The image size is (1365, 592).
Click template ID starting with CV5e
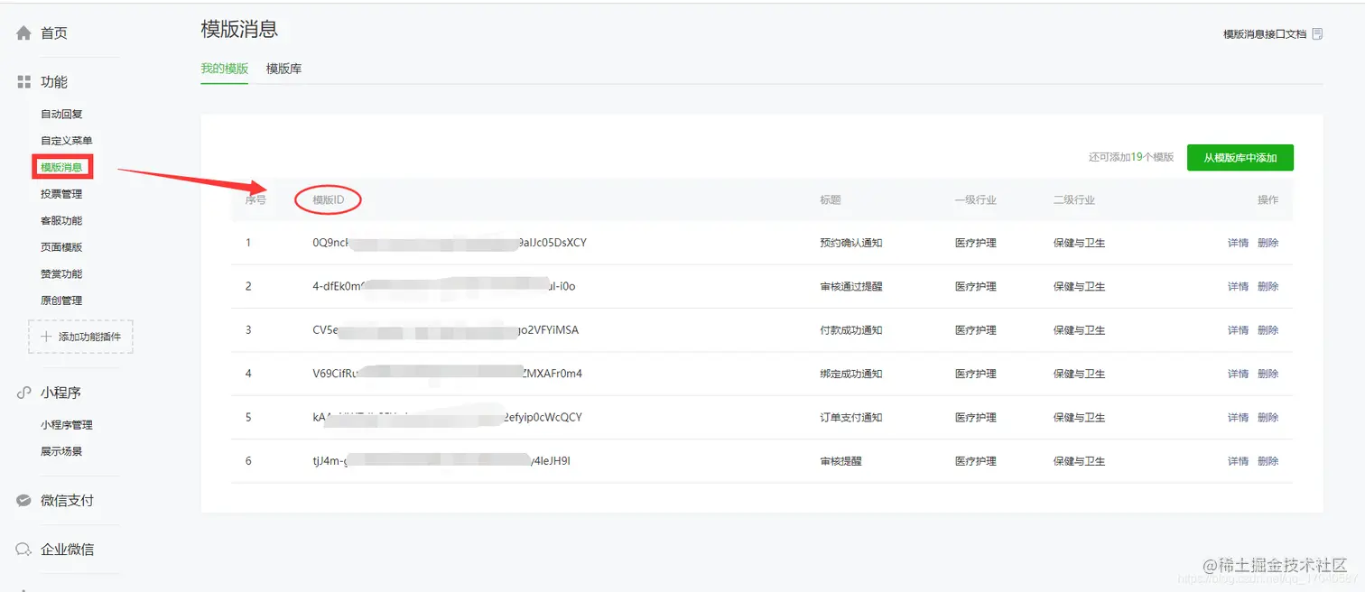click(x=445, y=330)
